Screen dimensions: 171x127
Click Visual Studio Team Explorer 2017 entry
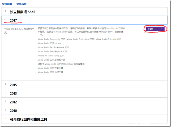click(x=52, y=52)
